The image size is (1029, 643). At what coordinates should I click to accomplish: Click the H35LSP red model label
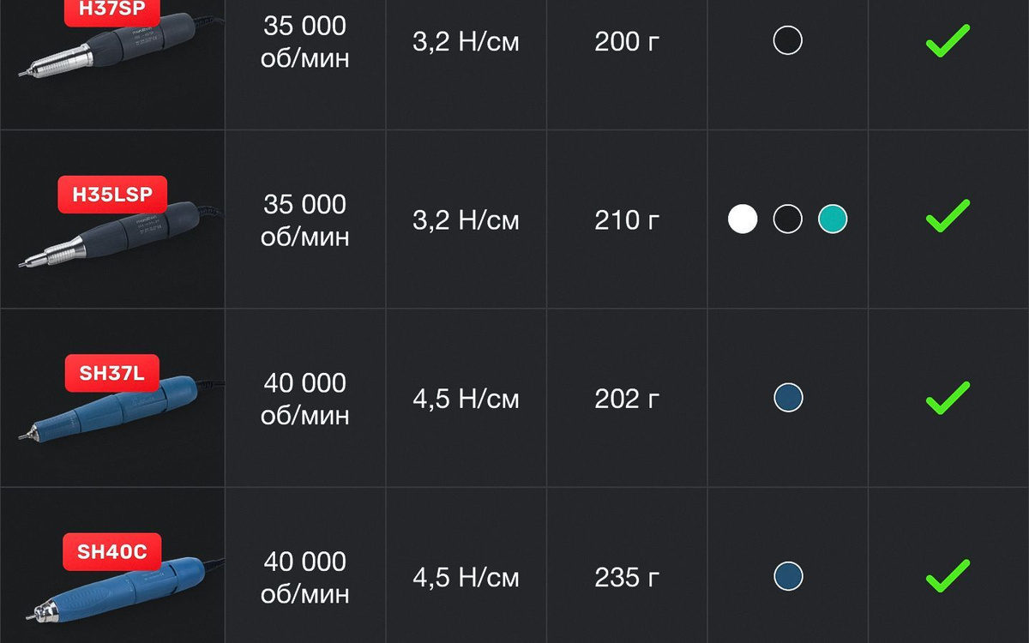[x=112, y=195]
